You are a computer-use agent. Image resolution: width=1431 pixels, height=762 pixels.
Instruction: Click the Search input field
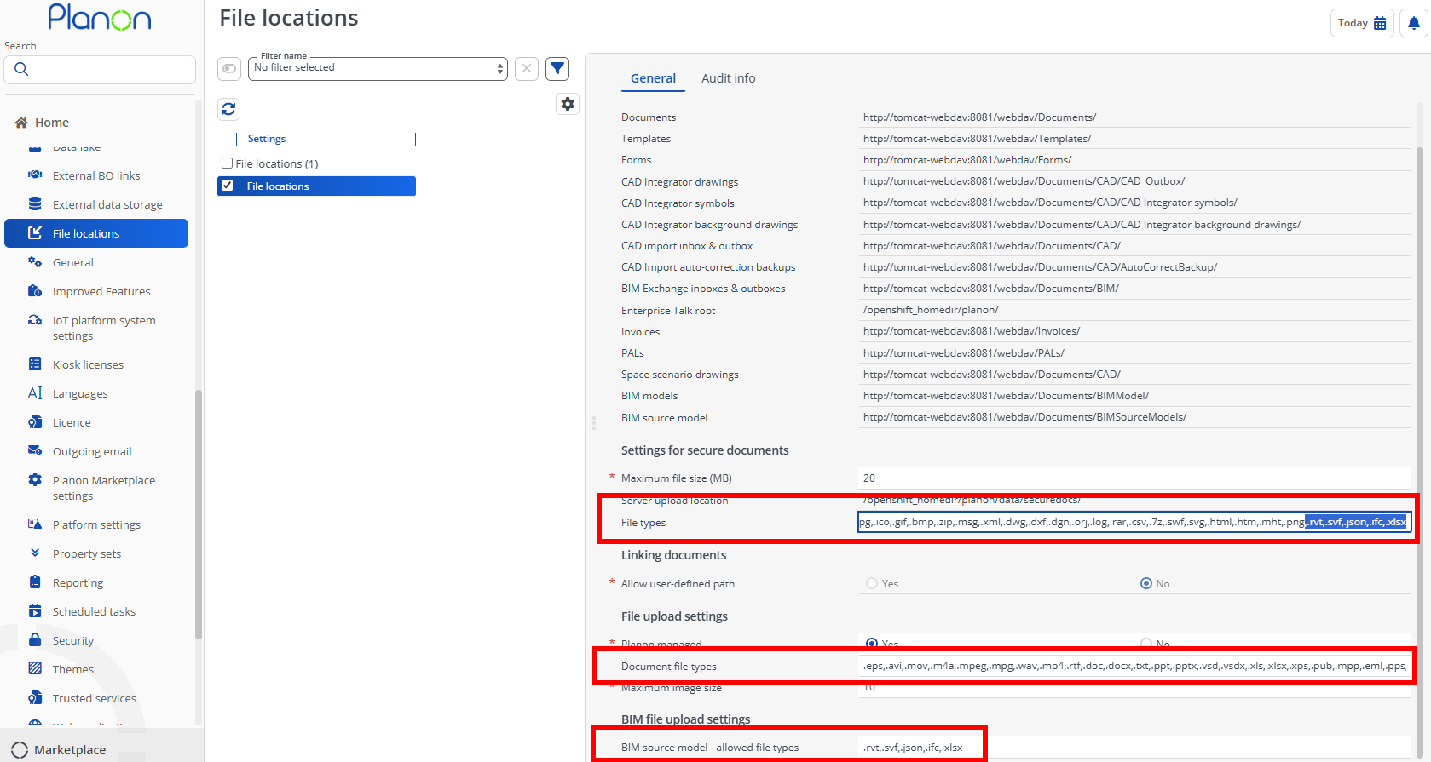click(x=100, y=70)
